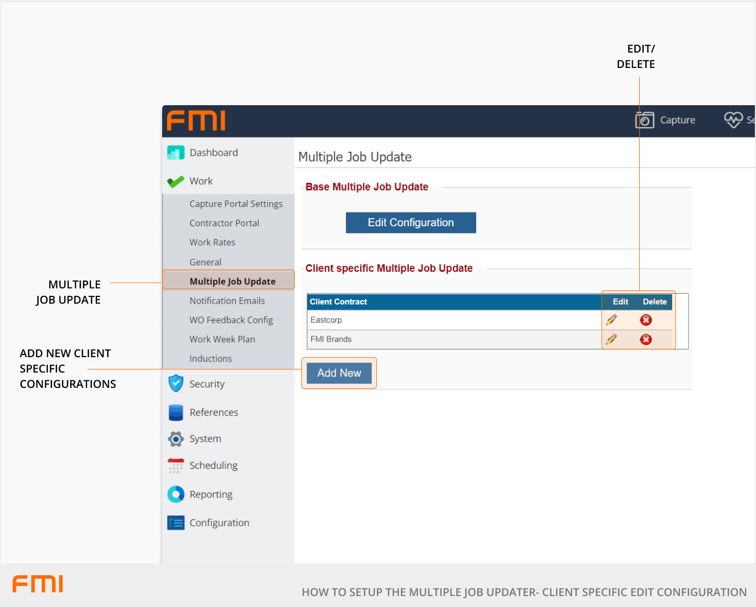Click the Dashboard chart icon
Image resolution: width=756 pixels, height=607 pixels.
coord(176,153)
